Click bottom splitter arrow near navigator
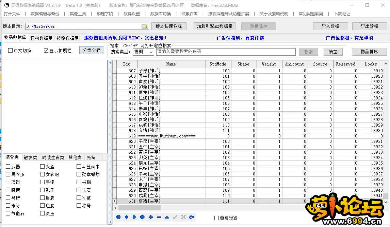Image resolution: width=390 pixels, height=227 pixels. pyautogui.click(x=110, y=222)
